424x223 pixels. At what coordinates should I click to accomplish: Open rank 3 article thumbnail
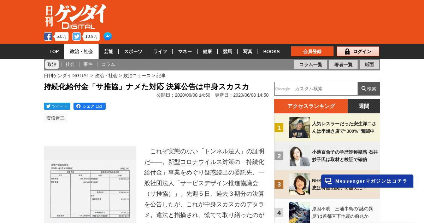tap(300, 184)
